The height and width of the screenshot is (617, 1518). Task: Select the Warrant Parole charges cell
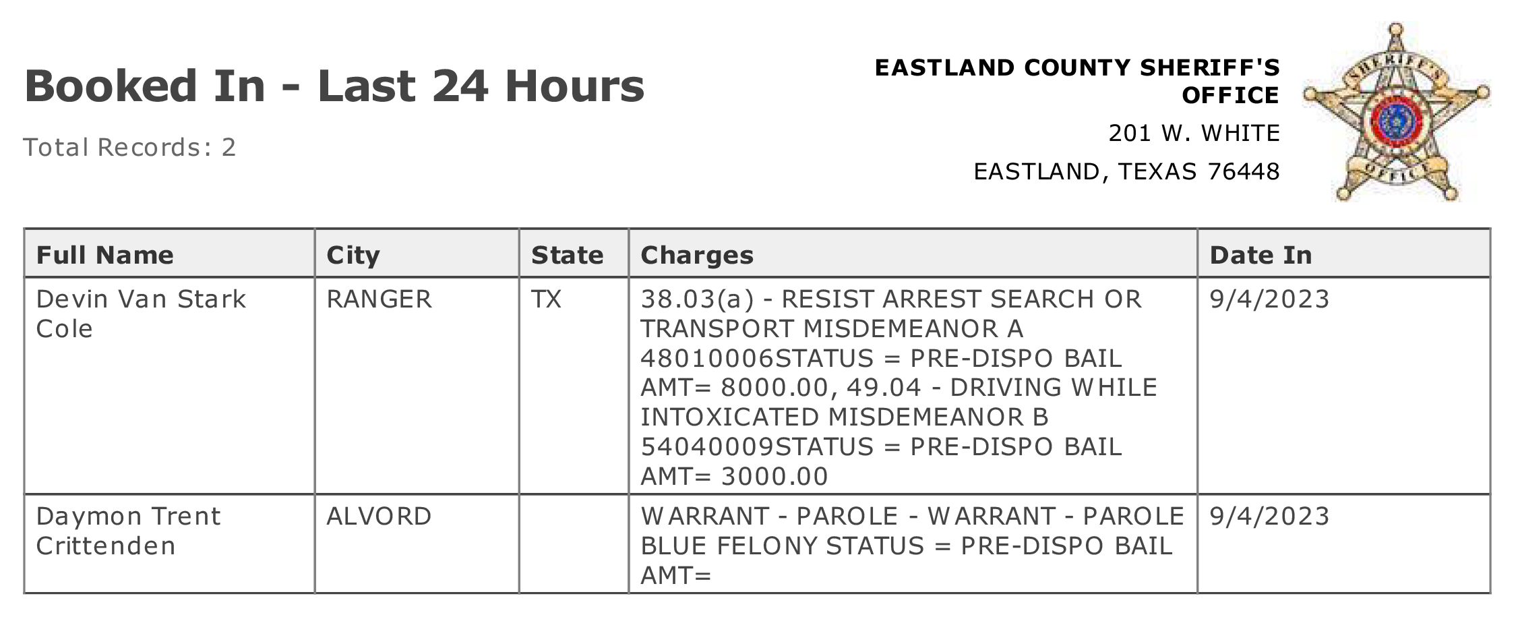(913, 543)
